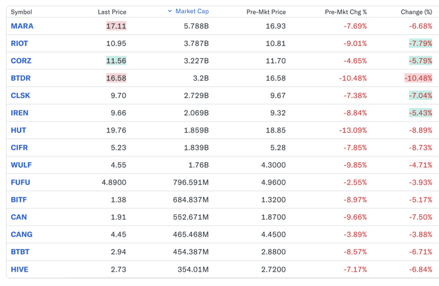Click the HUT ticker link
This screenshot has width=439, height=286.
(19, 131)
